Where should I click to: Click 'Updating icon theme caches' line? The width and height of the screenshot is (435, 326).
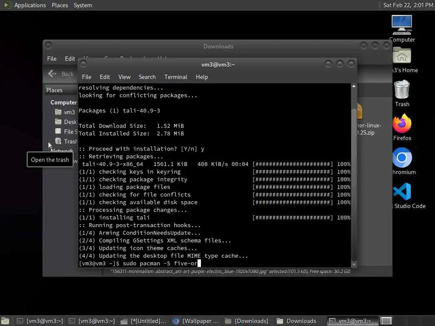138,248
